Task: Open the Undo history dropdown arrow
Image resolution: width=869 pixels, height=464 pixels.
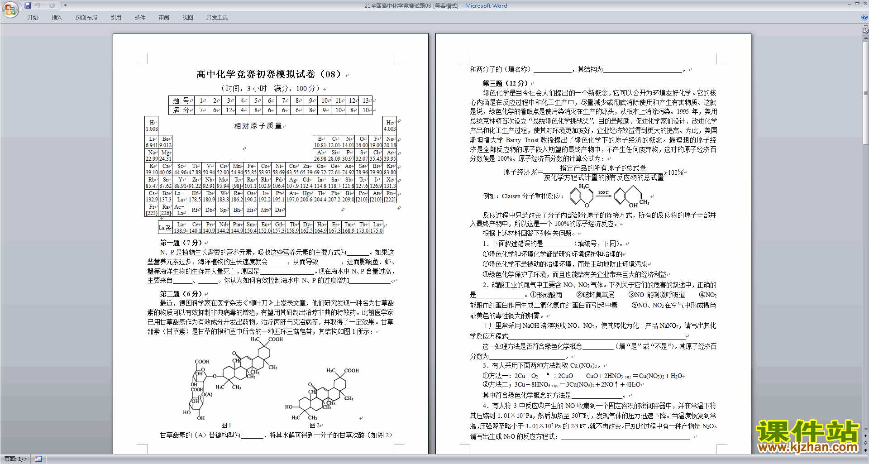Action: click(x=44, y=5)
